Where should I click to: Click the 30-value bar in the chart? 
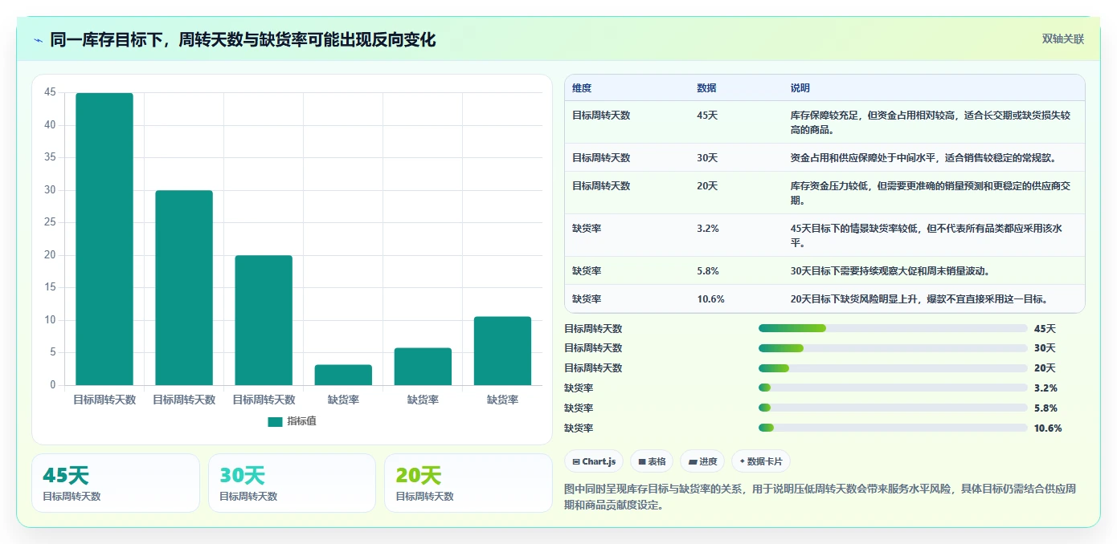pos(184,288)
